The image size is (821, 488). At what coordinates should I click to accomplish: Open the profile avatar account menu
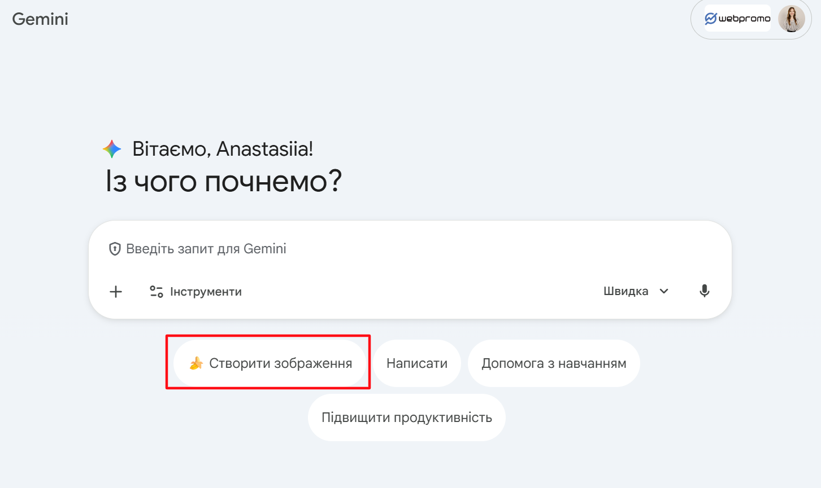[791, 19]
